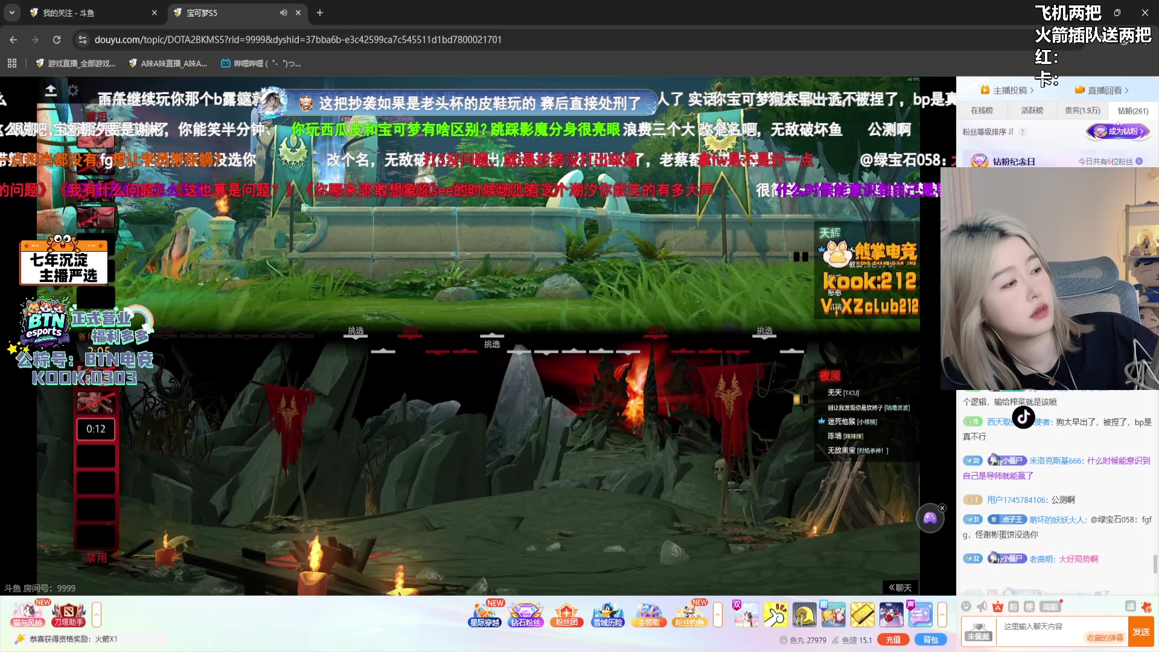Switch to the 贵宾(1.9万) tab

[x=1082, y=110]
